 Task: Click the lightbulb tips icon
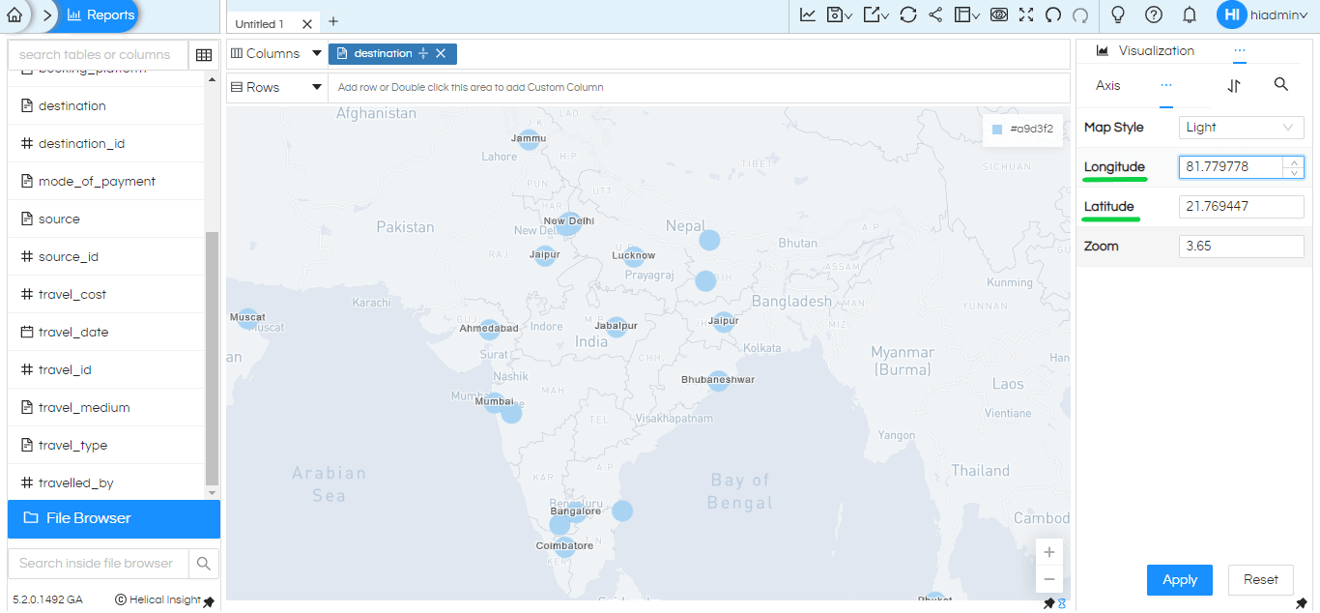pyautogui.click(x=1118, y=15)
